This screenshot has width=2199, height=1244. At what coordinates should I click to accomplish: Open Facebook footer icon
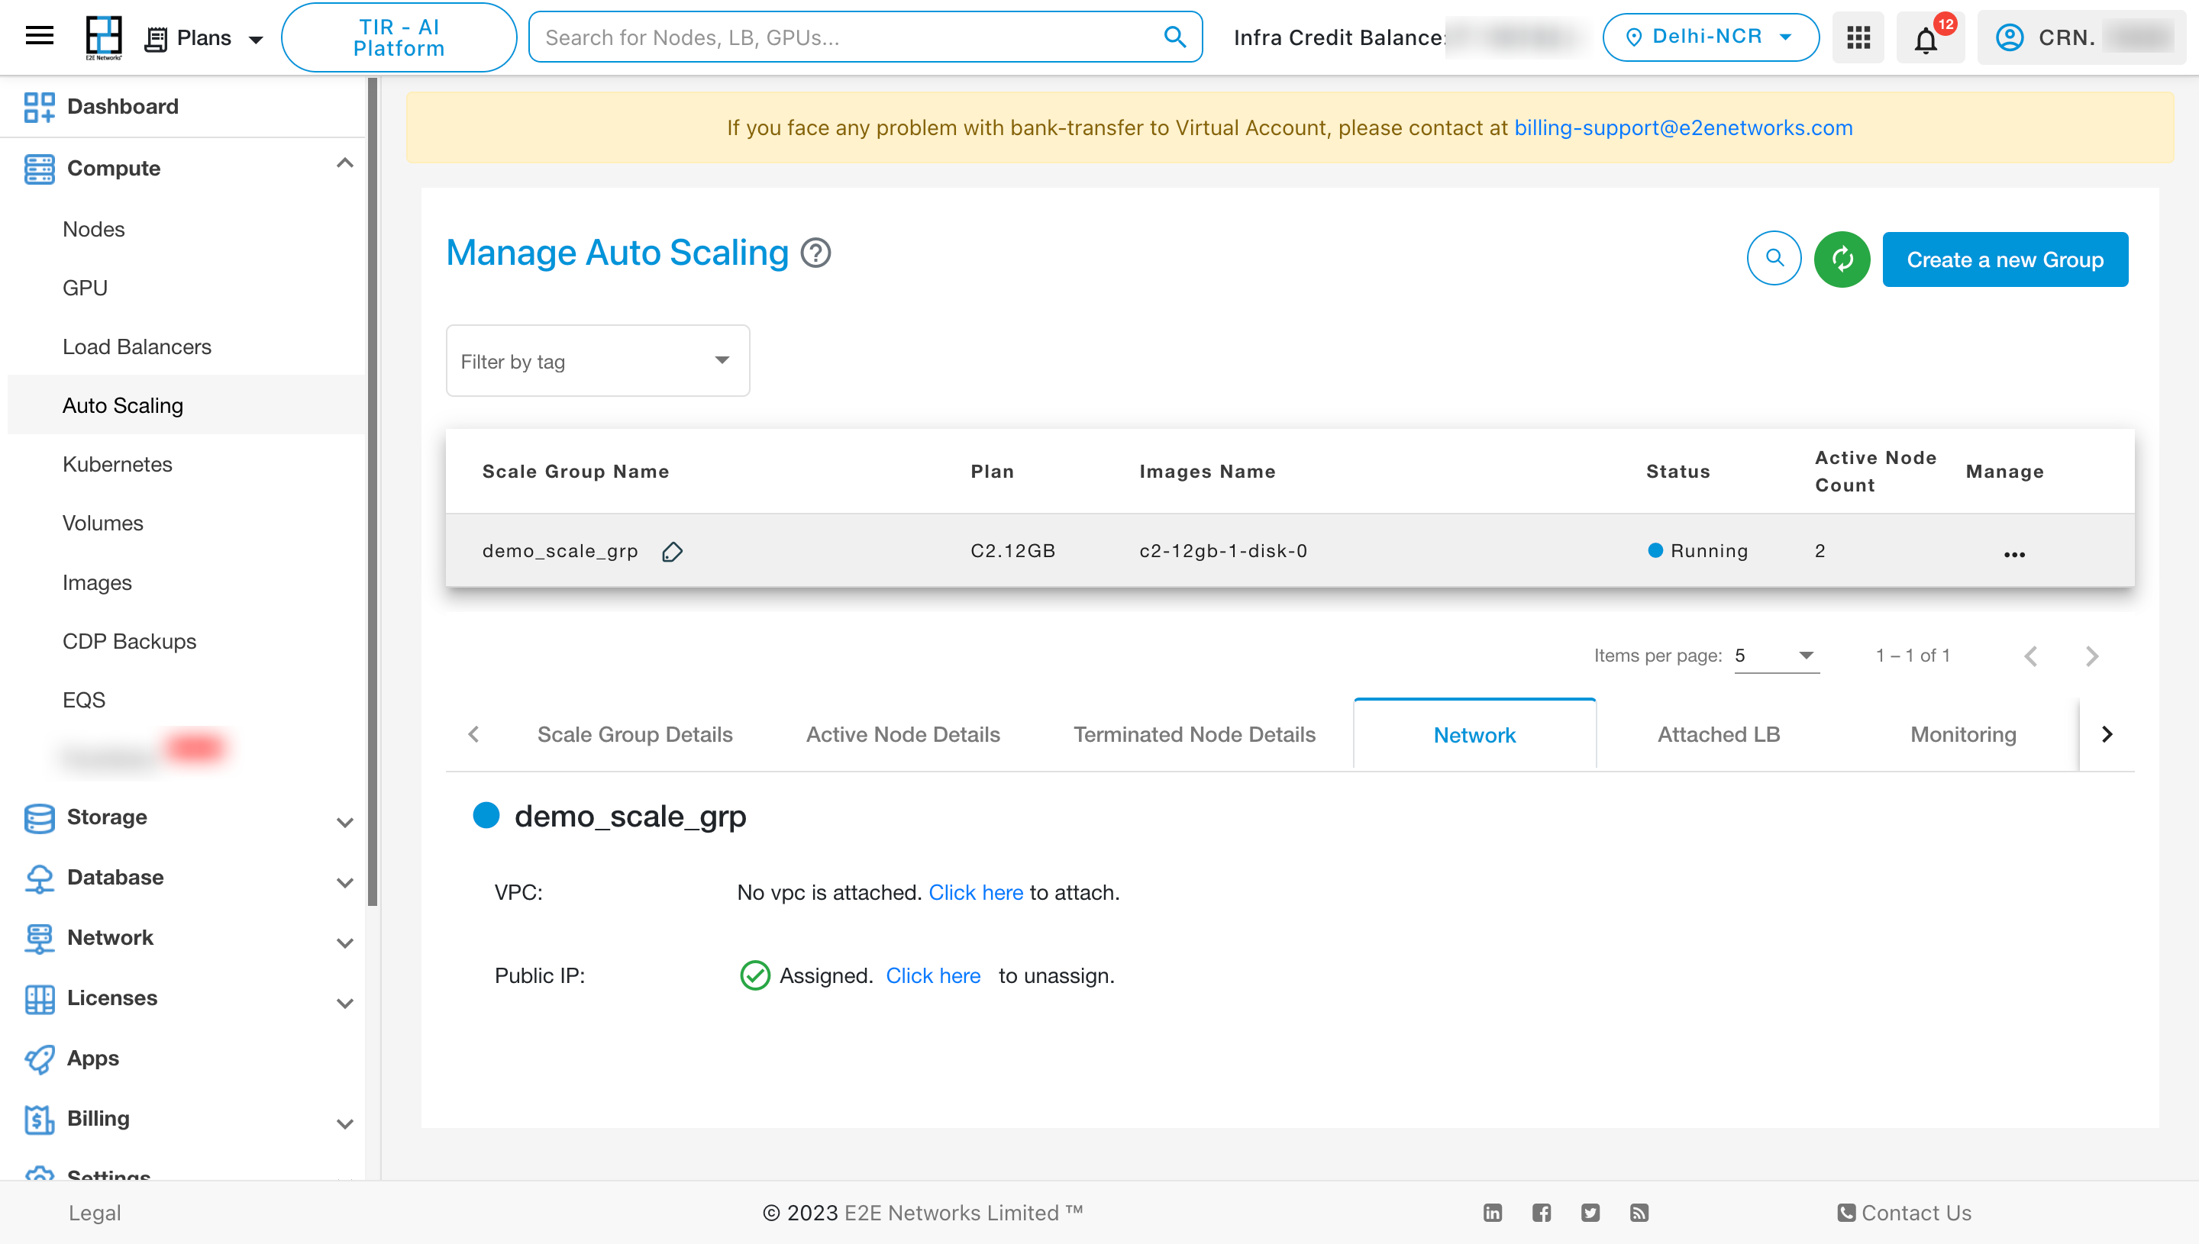tap(1541, 1213)
